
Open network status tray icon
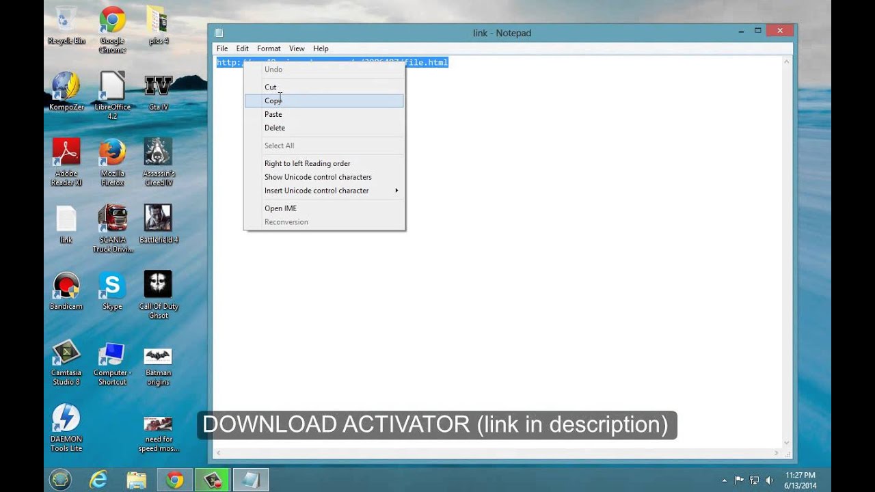[755, 480]
